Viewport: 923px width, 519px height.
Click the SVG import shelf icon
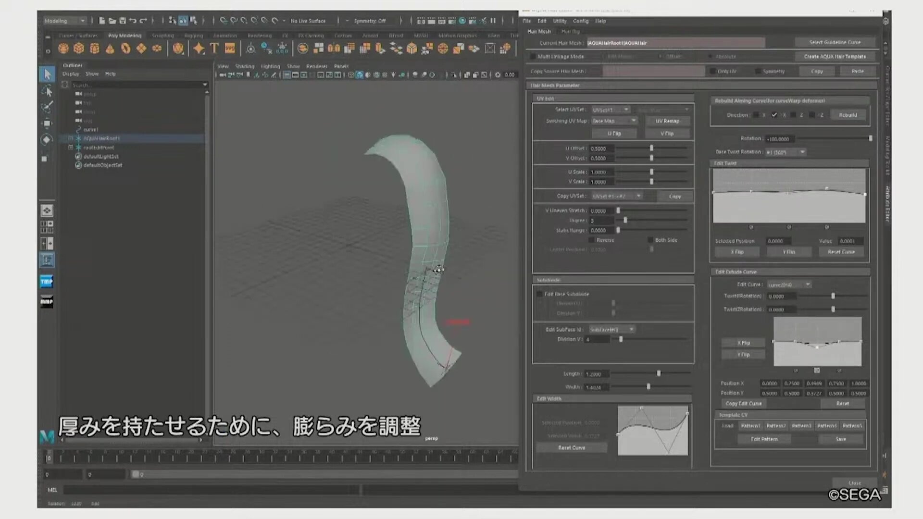tap(230, 48)
